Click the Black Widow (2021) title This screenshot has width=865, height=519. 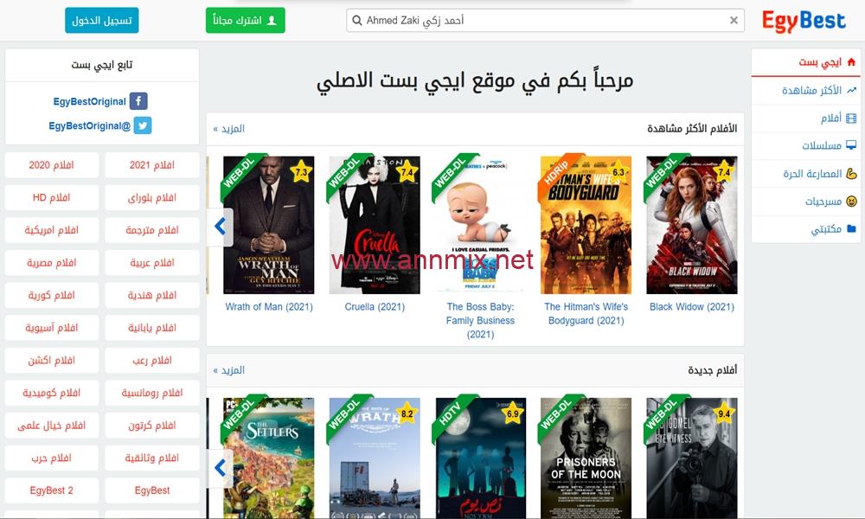pos(692,307)
